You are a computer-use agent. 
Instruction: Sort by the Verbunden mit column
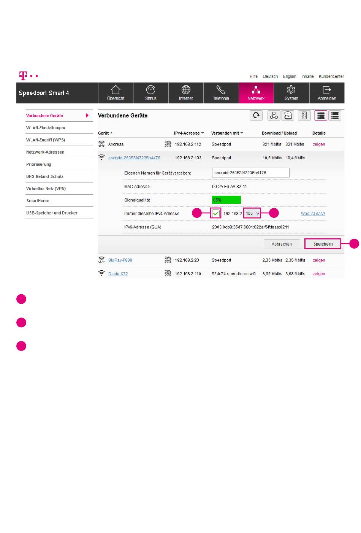[227, 133]
